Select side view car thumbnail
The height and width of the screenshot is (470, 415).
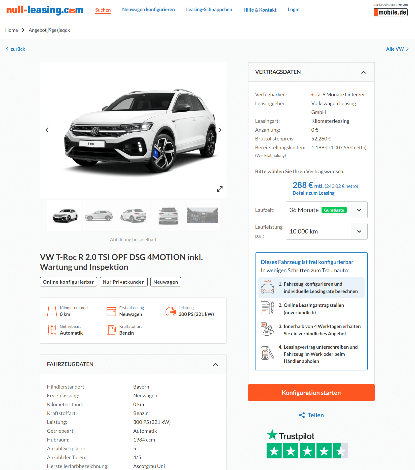point(99,215)
